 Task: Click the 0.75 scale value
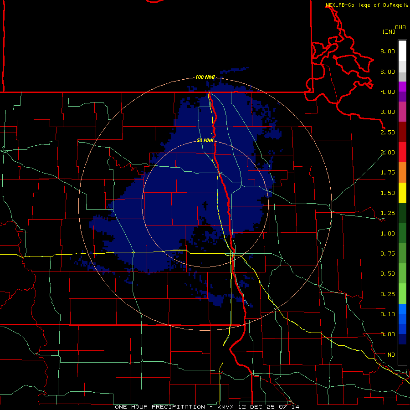pyautogui.click(x=388, y=254)
